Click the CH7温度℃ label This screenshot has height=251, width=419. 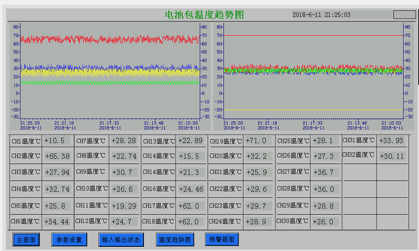[x=91, y=141]
